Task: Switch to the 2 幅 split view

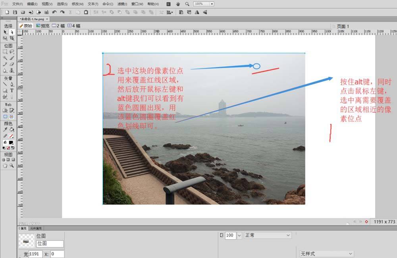Action: click(x=60, y=26)
